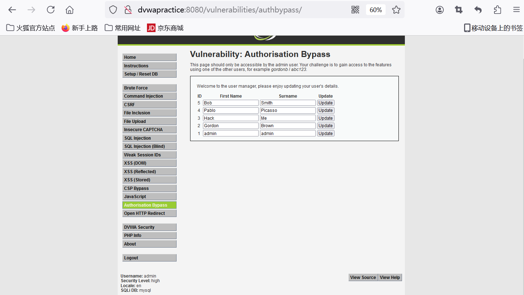The width and height of the screenshot is (524, 295).
Task: Click Update for Hack Me row
Action: click(326, 118)
